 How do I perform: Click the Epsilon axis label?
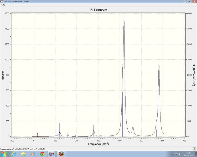[x=3, y=75]
